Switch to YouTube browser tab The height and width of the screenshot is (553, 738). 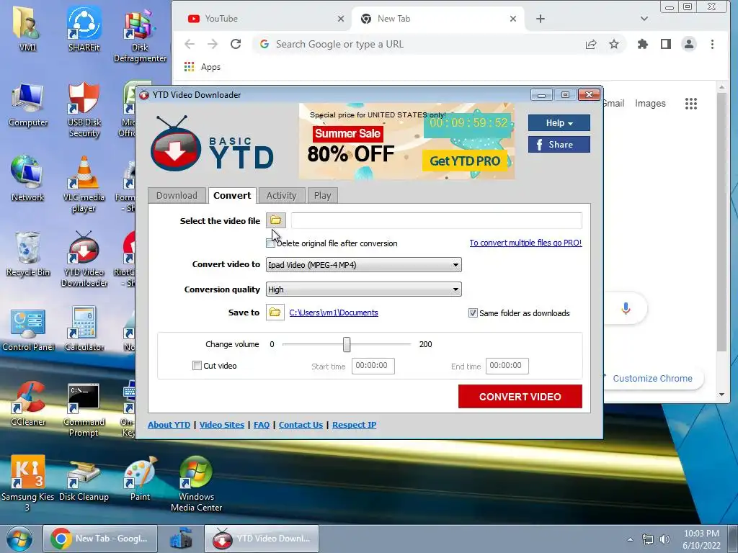(266, 19)
